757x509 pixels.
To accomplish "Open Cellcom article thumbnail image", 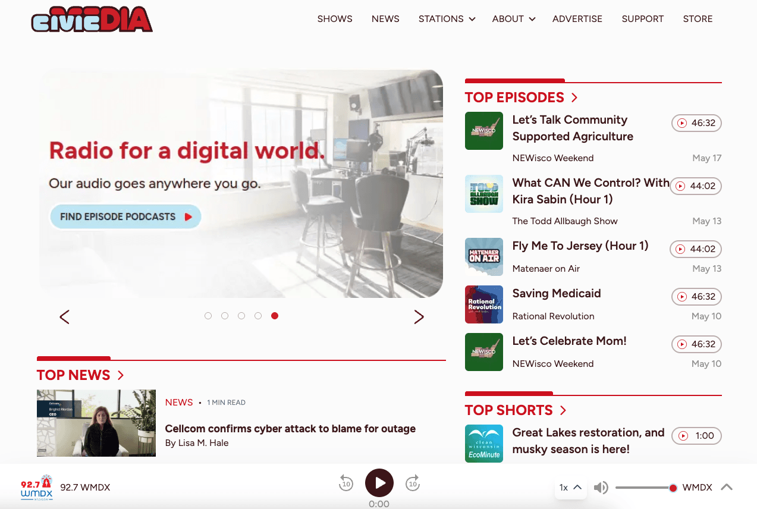I will click(96, 423).
